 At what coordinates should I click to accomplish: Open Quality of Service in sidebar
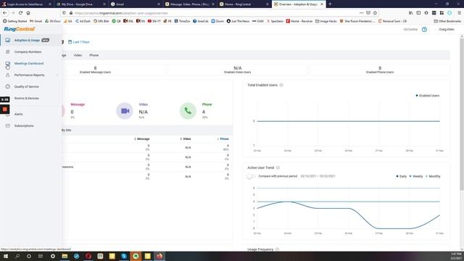point(26,87)
